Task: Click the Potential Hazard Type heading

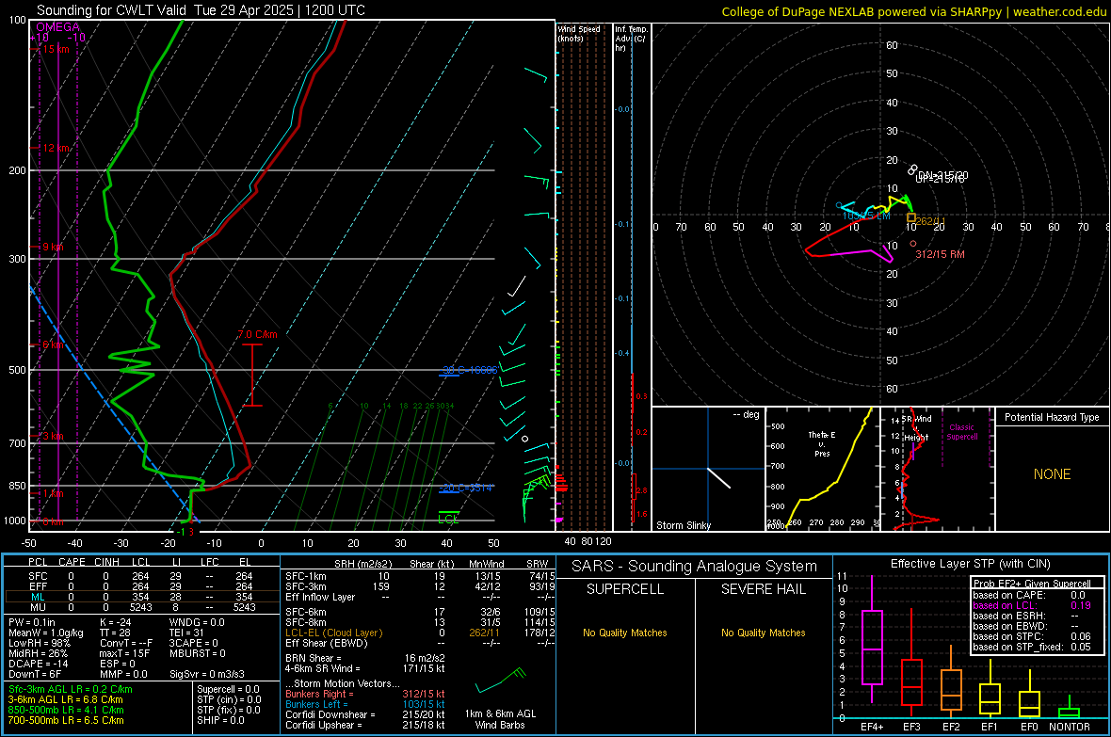Action: [x=1052, y=417]
